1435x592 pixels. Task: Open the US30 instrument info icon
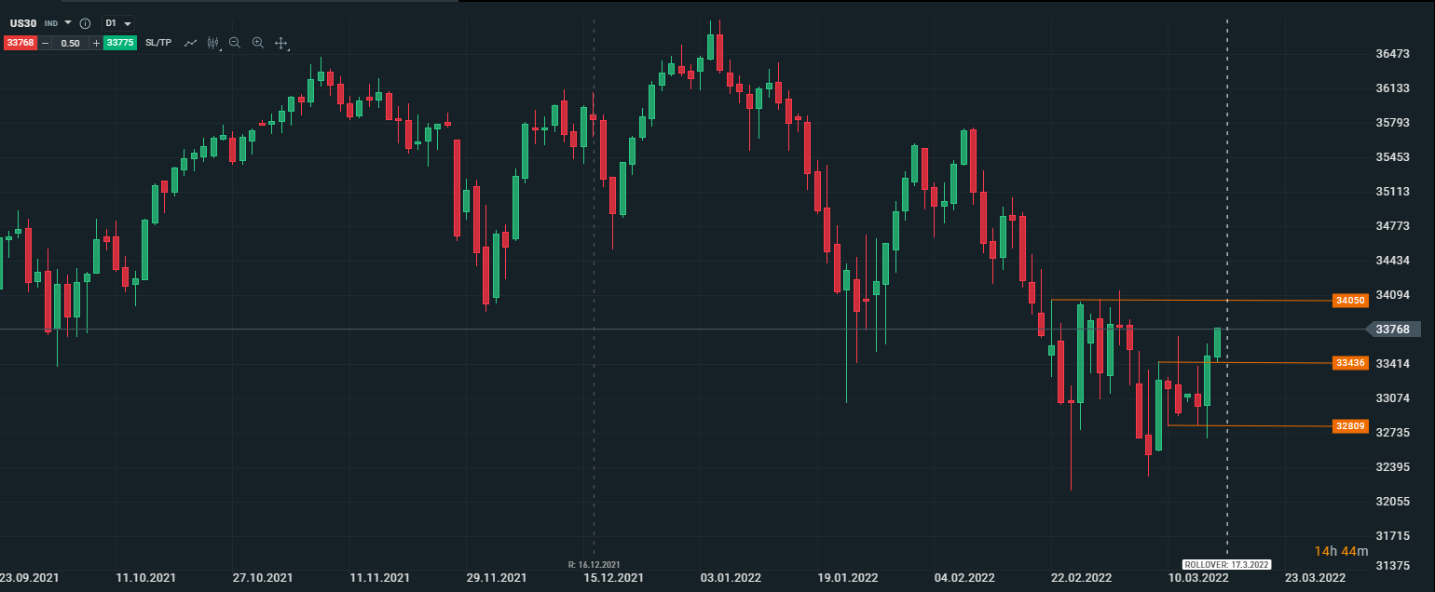(x=86, y=22)
